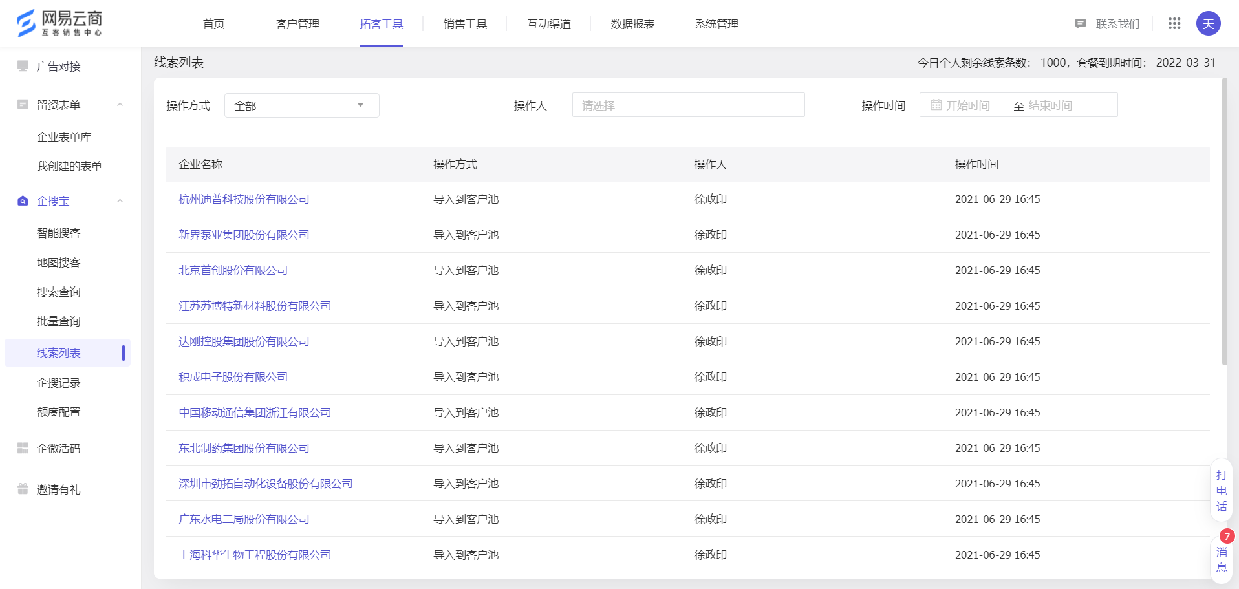Click the 广告对接 monitor icon
The height and width of the screenshot is (589, 1239).
click(x=23, y=66)
